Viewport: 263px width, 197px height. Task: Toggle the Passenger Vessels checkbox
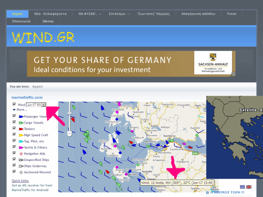pyautogui.click(x=14, y=116)
